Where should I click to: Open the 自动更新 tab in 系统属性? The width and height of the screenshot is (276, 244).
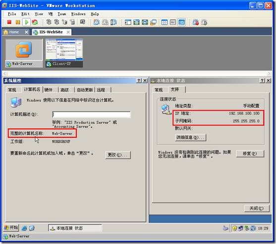pos(85,90)
